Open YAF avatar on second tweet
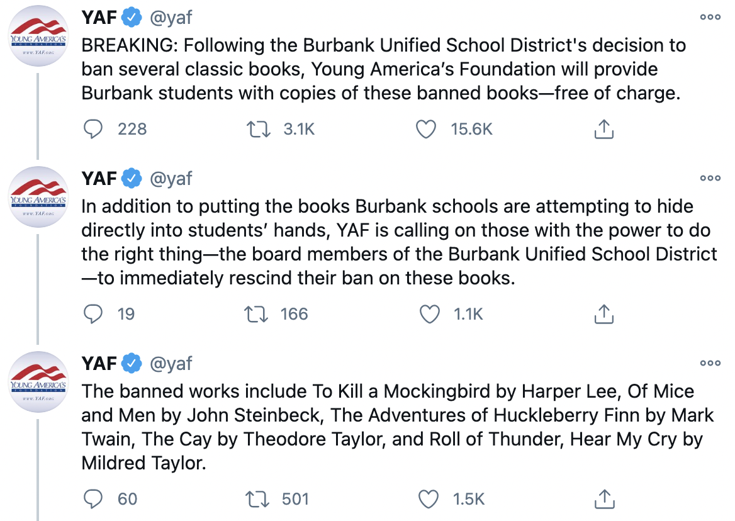The image size is (735, 521). (x=38, y=197)
